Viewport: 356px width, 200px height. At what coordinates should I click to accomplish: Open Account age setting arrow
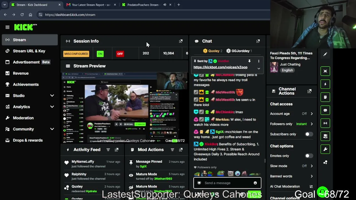tap(311, 114)
